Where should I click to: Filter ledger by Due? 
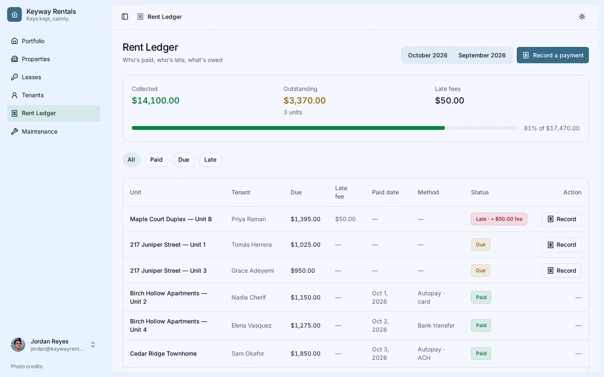[x=184, y=160]
